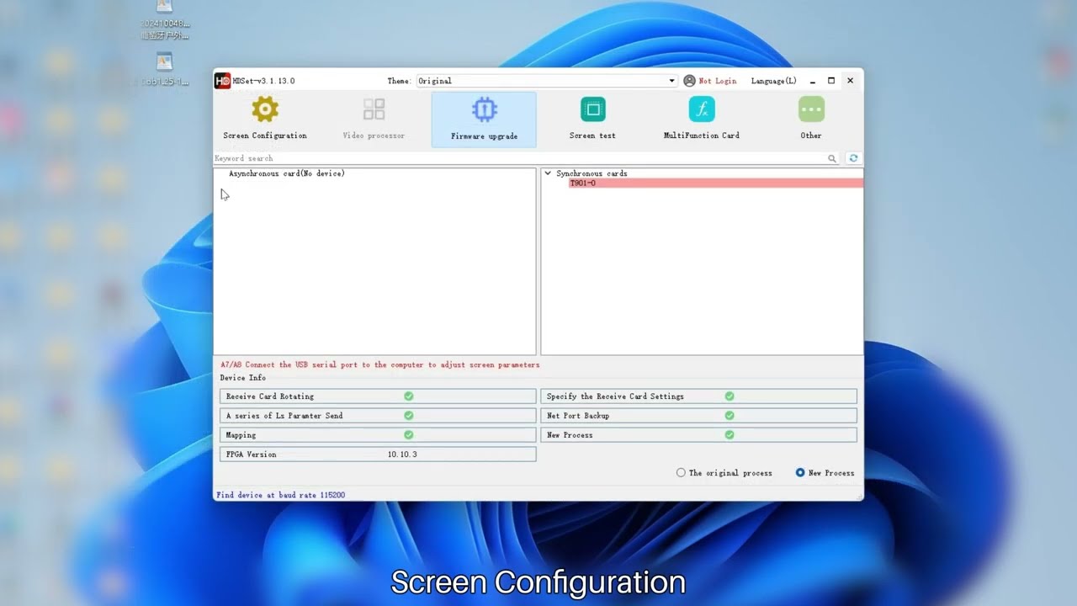Click the HDSet application logo

[x=222, y=81]
